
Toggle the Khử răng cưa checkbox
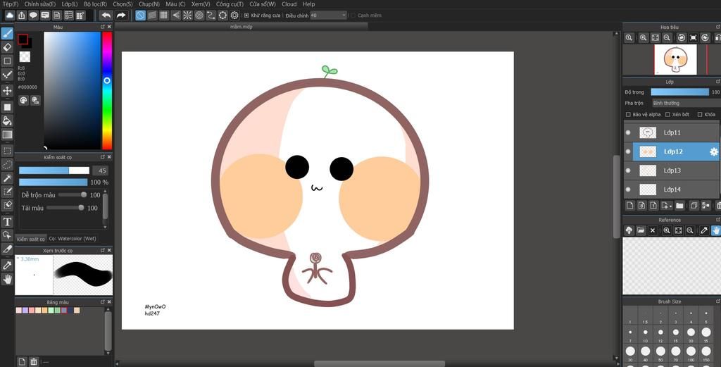point(246,15)
